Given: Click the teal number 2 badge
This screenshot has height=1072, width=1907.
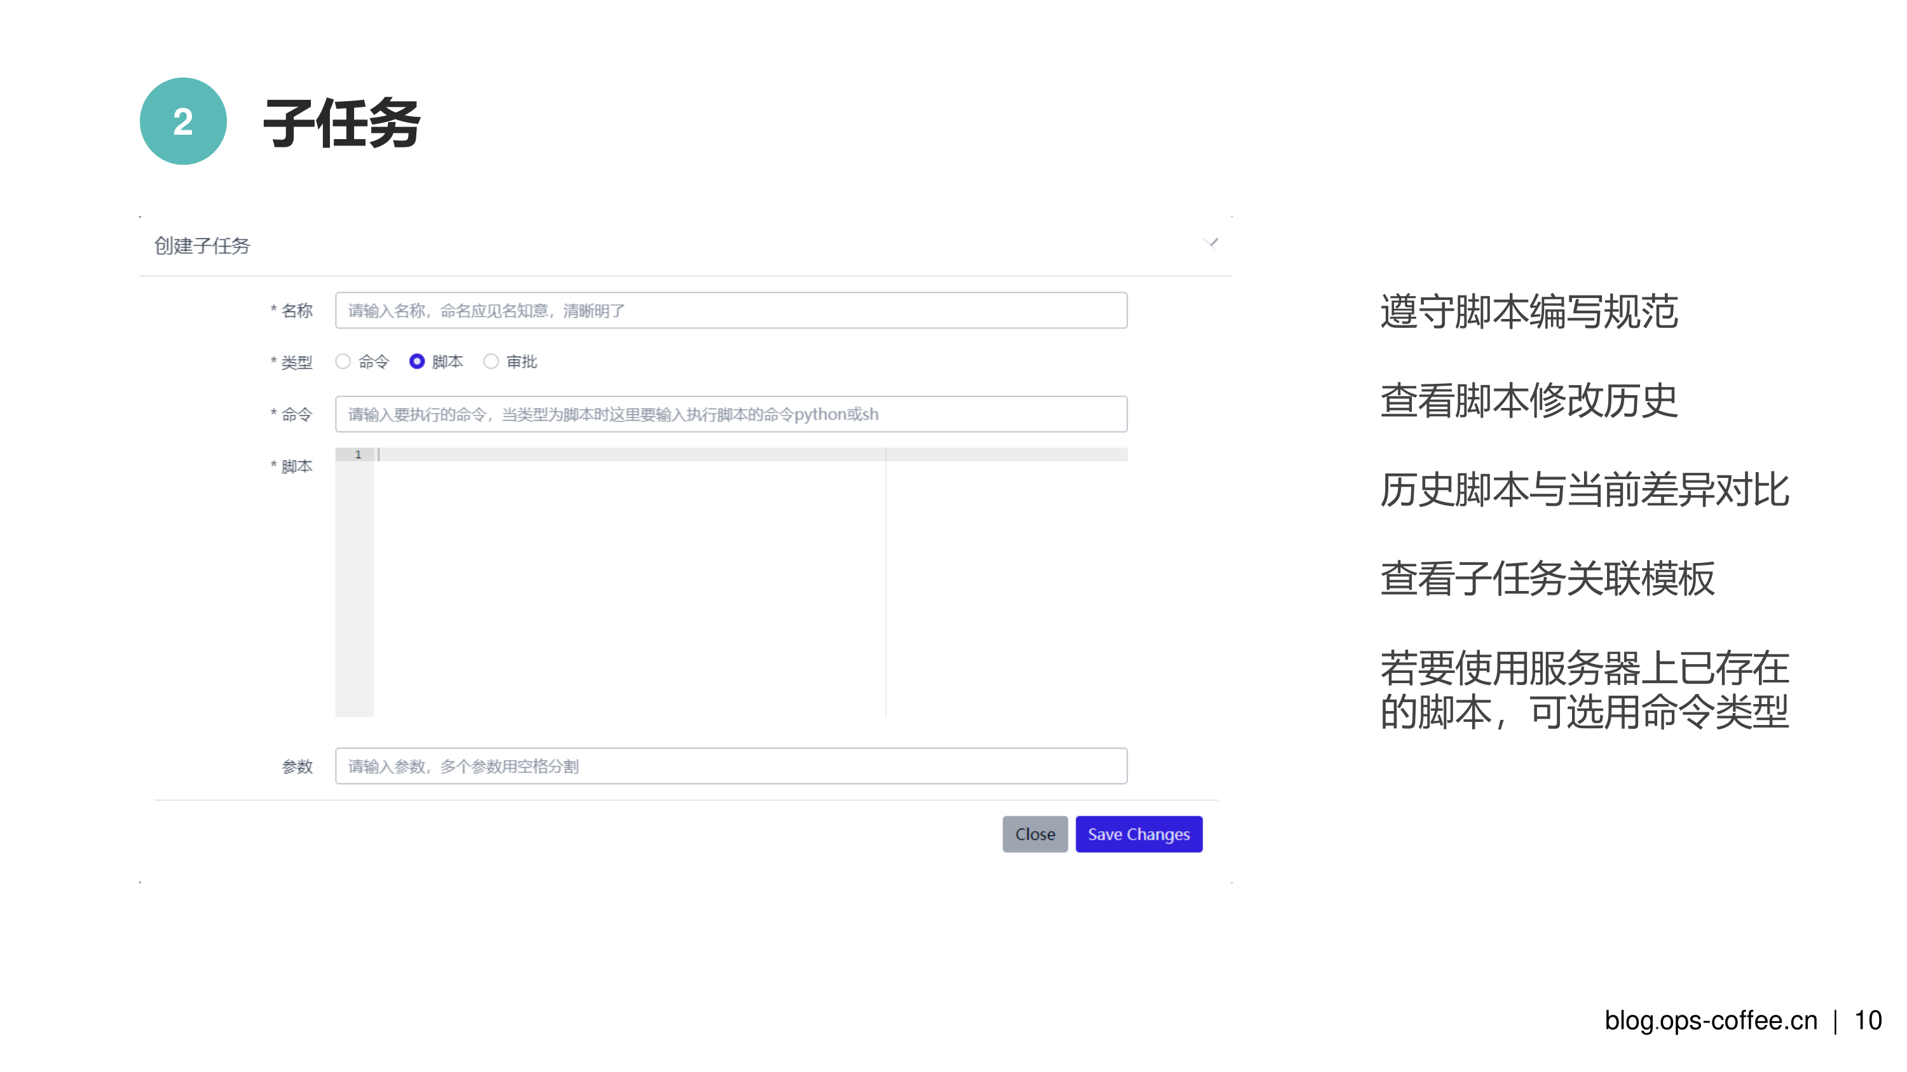Looking at the screenshot, I should tap(183, 121).
